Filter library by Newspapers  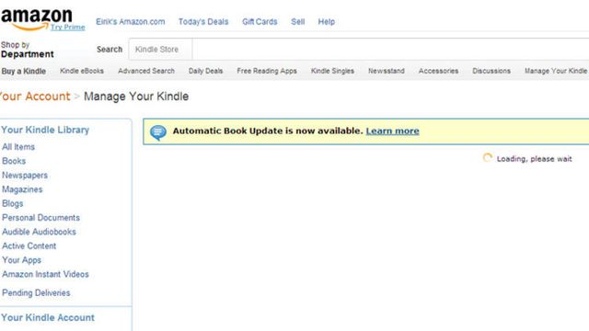point(25,176)
